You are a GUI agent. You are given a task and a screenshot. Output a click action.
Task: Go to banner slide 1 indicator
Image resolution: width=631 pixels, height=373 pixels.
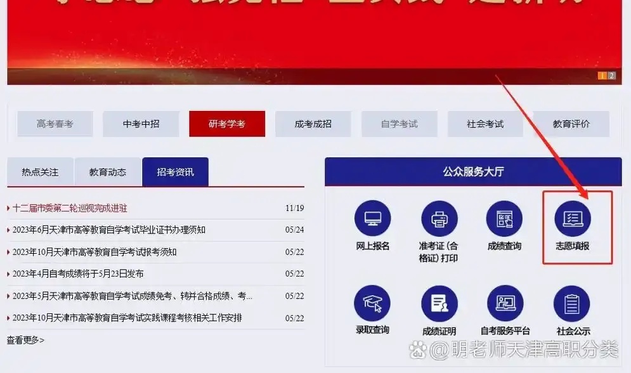(x=602, y=75)
